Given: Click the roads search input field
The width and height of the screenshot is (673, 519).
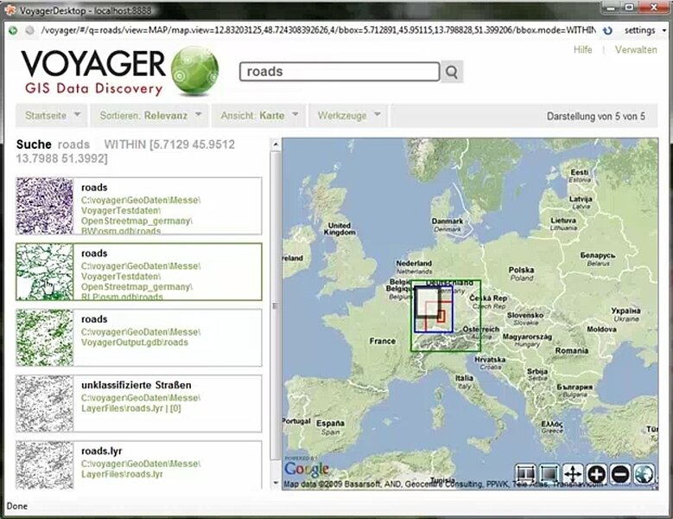Looking at the screenshot, I should click(x=339, y=72).
